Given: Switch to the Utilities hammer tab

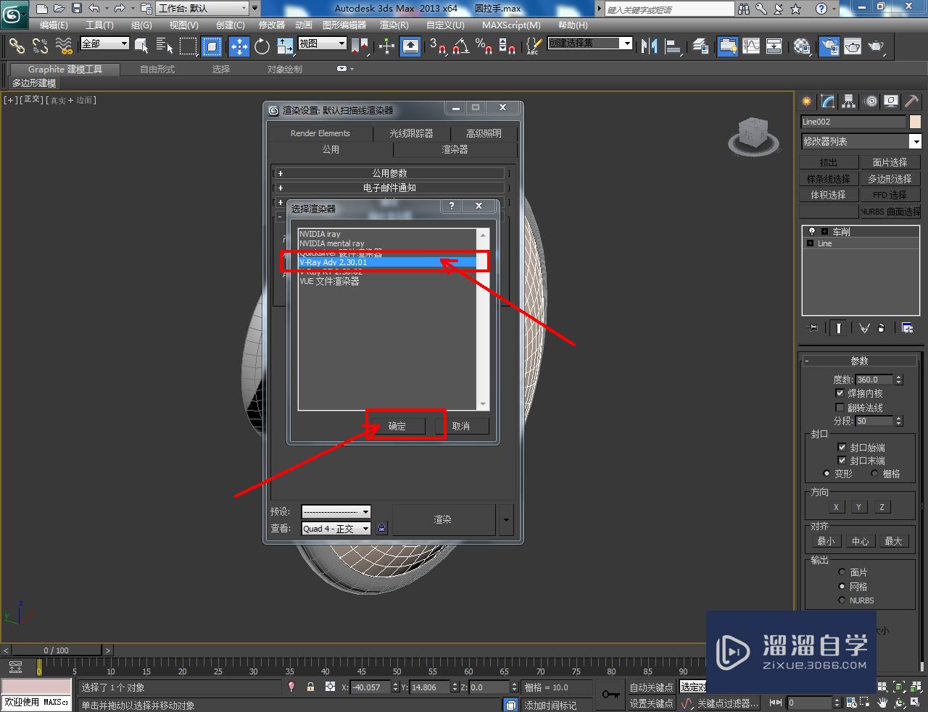Looking at the screenshot, I should 911,101.
